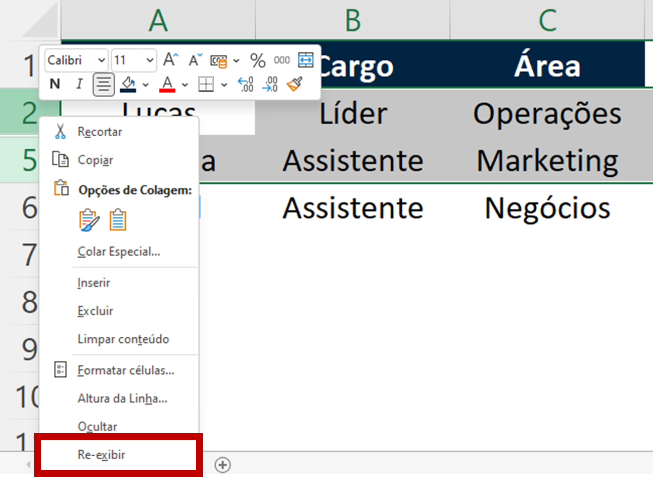Viewport: 653px width, 477px height.
Task: Expand the accounting format dropdown arrow
Action: 236,61
